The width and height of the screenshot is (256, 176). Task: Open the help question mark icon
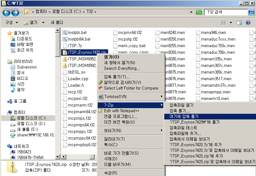pyautogui.click(x=248, y=23)
